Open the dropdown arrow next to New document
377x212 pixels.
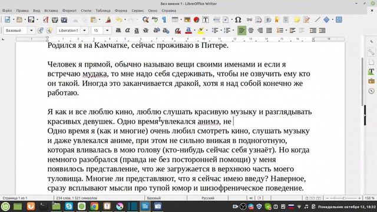13,19
